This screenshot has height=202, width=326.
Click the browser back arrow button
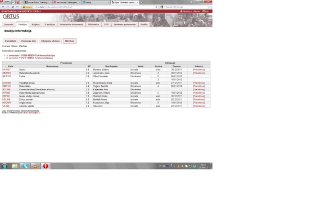tap(3, 7)
